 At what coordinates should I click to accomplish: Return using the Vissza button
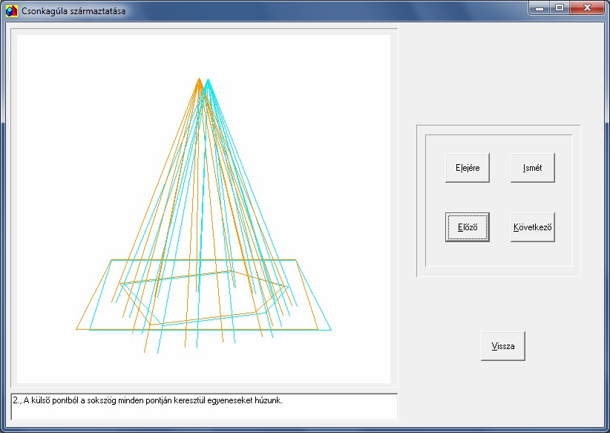(x=502, y=346)
